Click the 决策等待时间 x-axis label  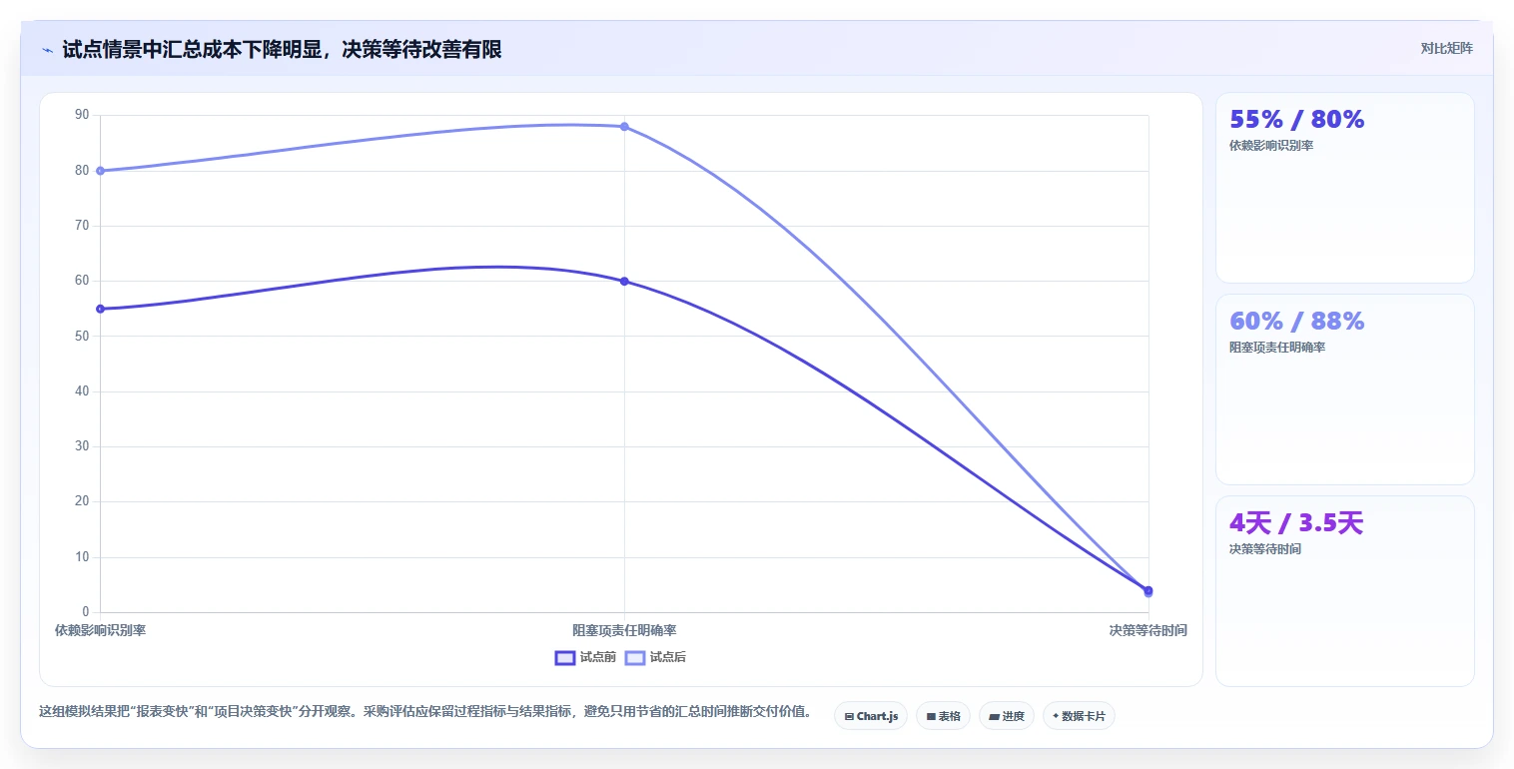pyautogui.click(x=1147, y=630)
